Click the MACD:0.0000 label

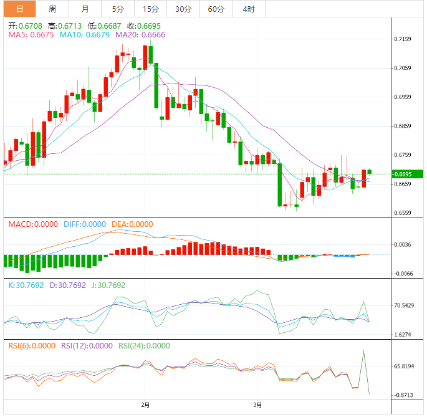tap(33, 224)
